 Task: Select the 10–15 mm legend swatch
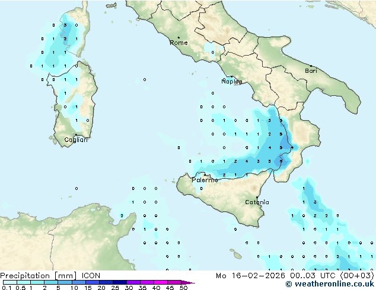[78, 282]
